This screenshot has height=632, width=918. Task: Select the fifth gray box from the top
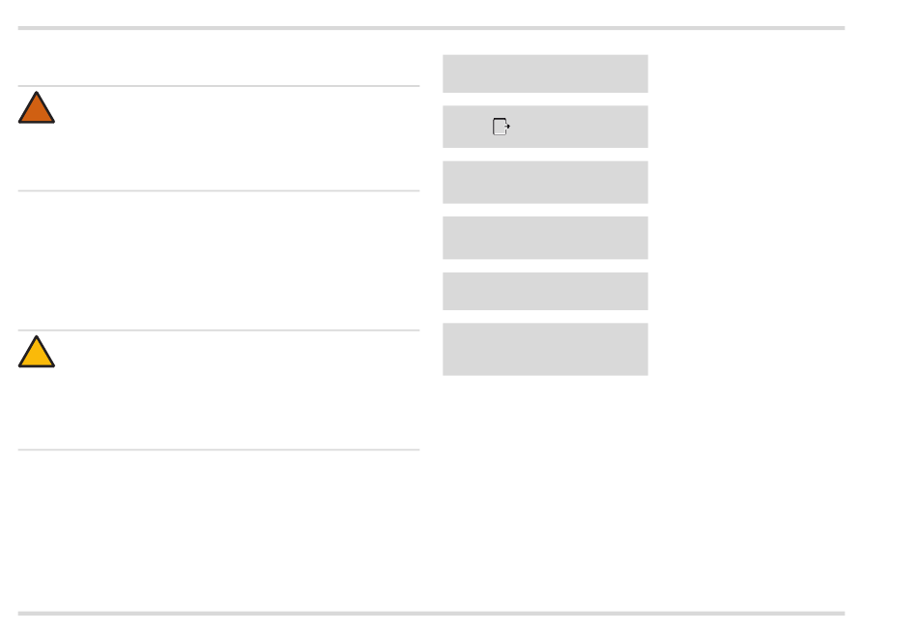point(545,291)
